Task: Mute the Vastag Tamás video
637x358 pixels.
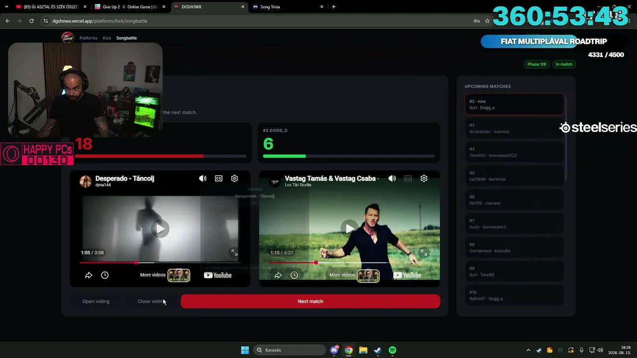Action: tap(392, 179)
